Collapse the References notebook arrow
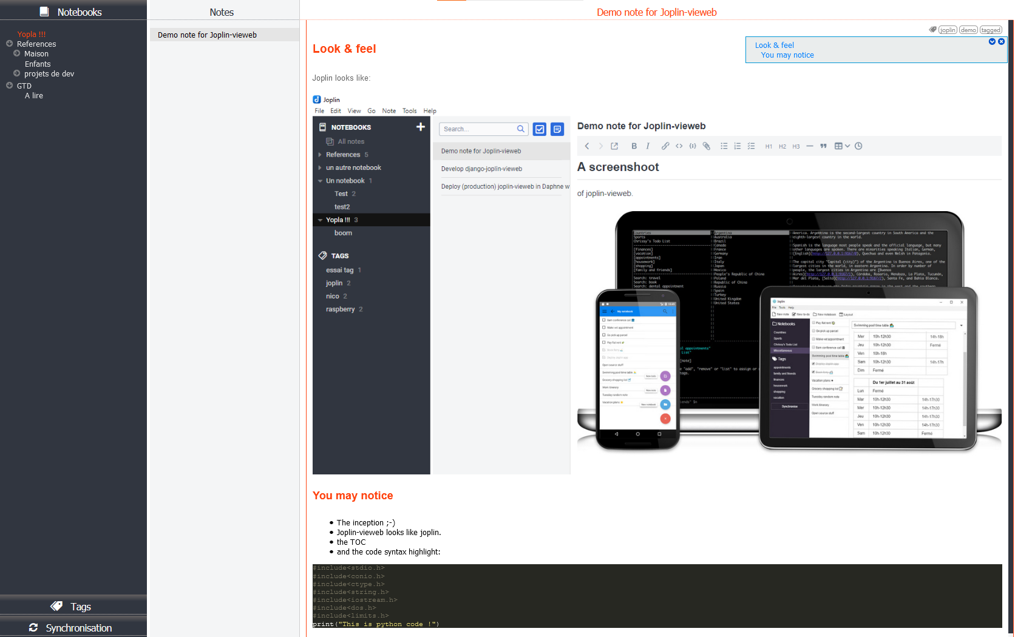The width and height of the screenshot is (1015, 637). tap(9, 44)
